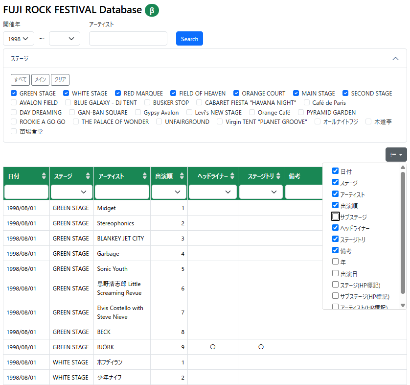
Task: Toggle 備考 column in column menu
Action: click(335, 250)
